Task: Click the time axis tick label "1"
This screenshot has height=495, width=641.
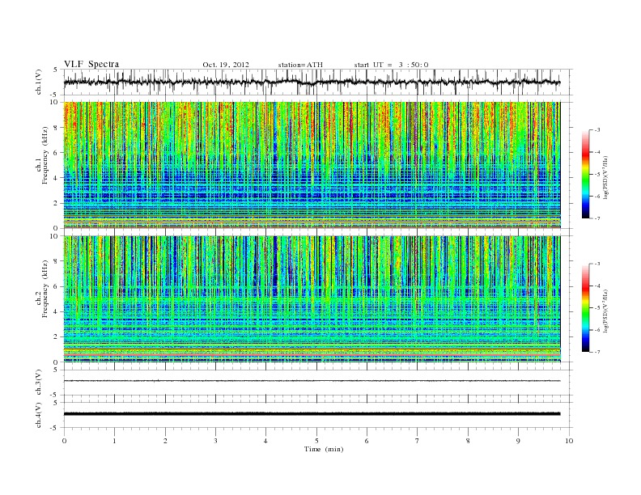Action: [115, 441]
